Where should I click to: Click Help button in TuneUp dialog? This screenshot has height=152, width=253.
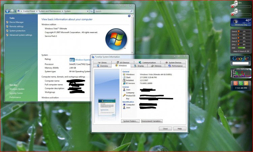point(179,129)
